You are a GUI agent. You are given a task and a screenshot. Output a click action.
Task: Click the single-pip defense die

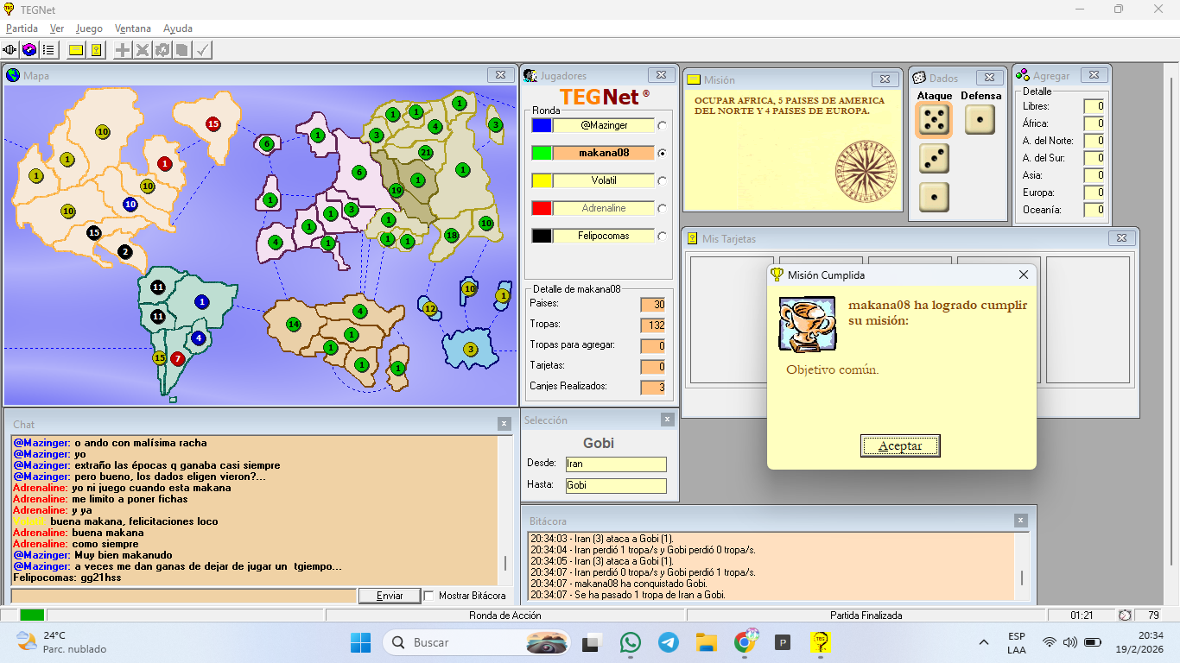coord(980,120)
